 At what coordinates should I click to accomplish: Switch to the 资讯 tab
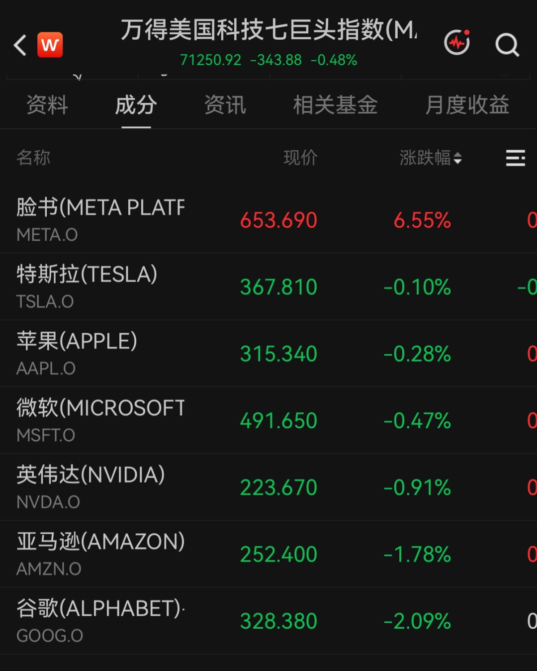225,105
